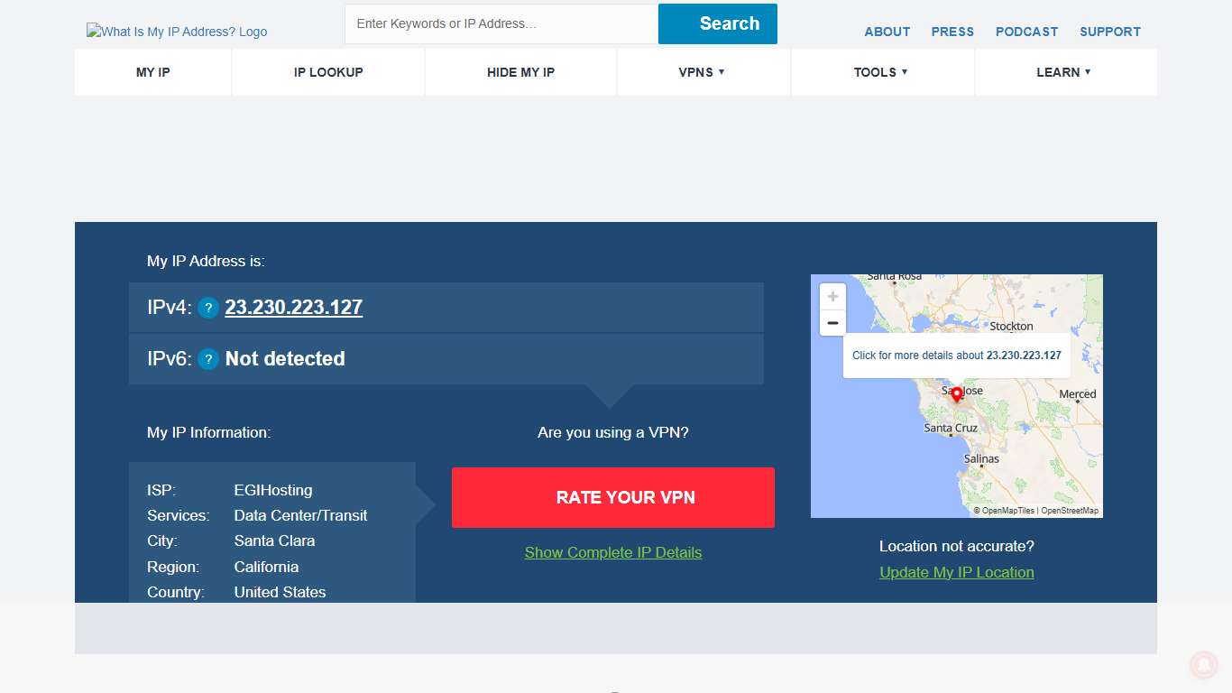Image resolution: width=1232 pixels, height=693 pixels.
Task: Click the Search magnifier button
Action: 717,23
